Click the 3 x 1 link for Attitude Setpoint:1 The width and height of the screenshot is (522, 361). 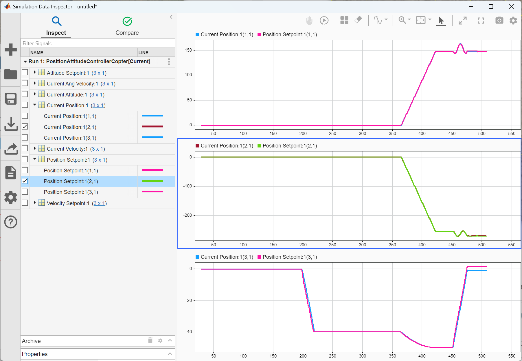tap(99, 73)
